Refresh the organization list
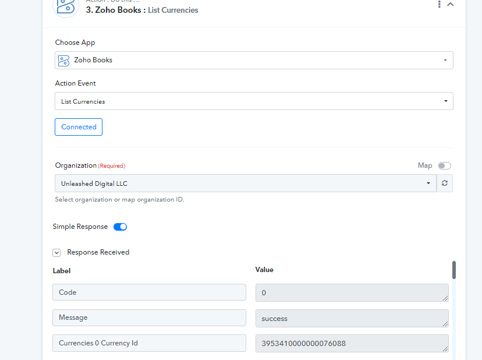The image size is (482, 360). click(445, 183)
